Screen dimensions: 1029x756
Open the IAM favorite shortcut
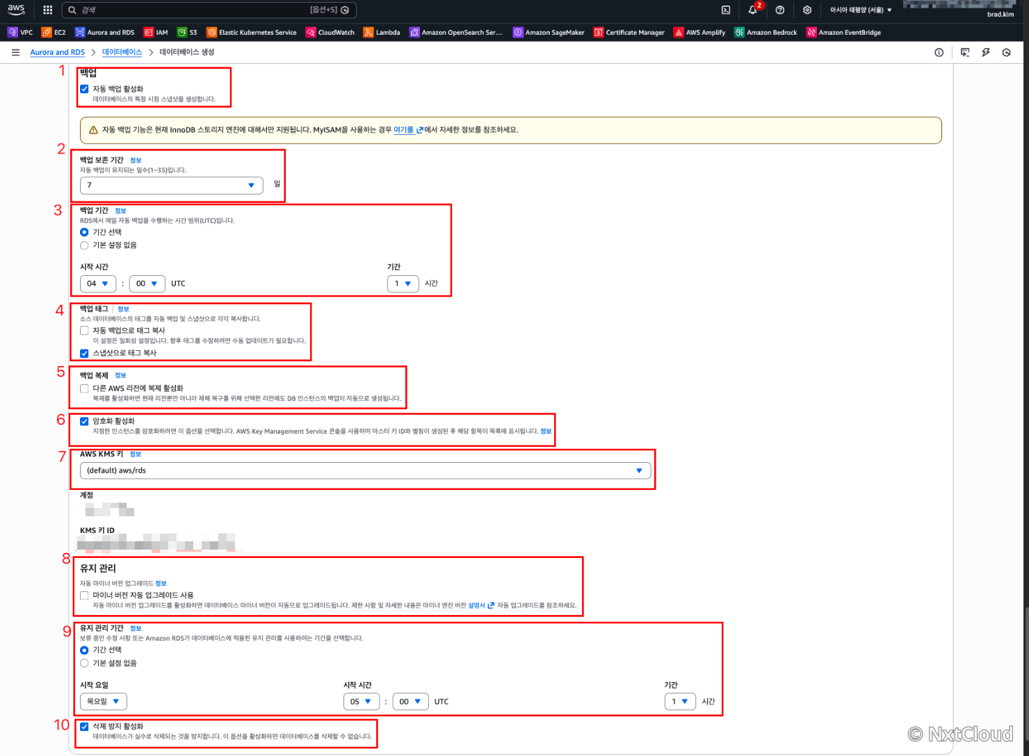156,32
